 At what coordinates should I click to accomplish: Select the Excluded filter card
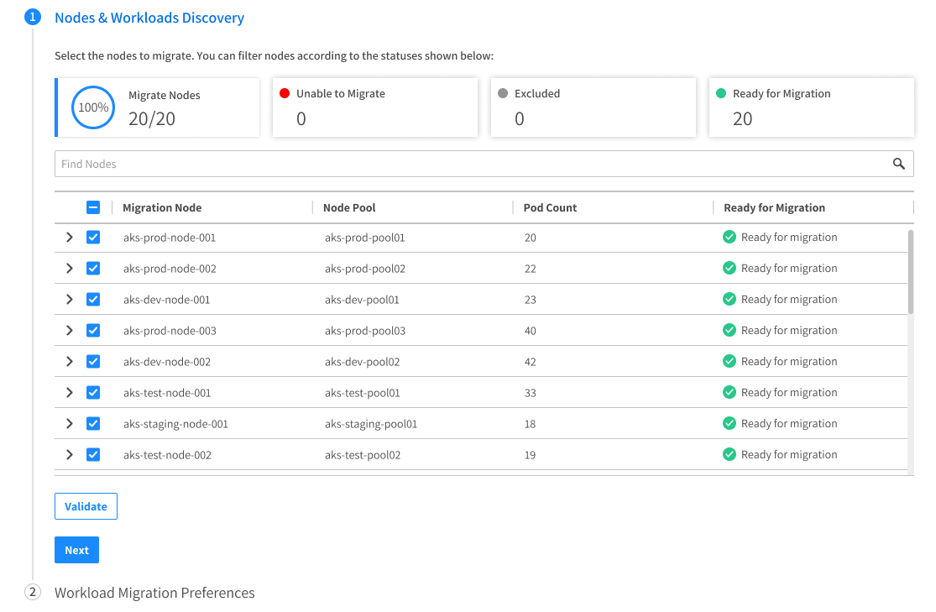593,107
